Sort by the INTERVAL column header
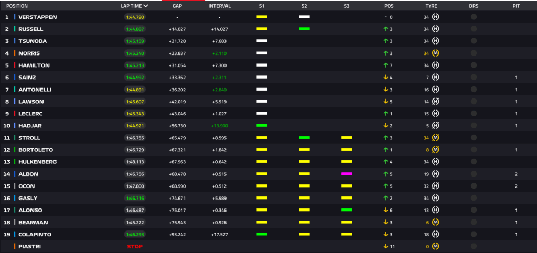Screen dimensions: 537x253 219,6
